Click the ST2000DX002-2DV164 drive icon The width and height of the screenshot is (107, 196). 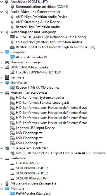[12, 179]
